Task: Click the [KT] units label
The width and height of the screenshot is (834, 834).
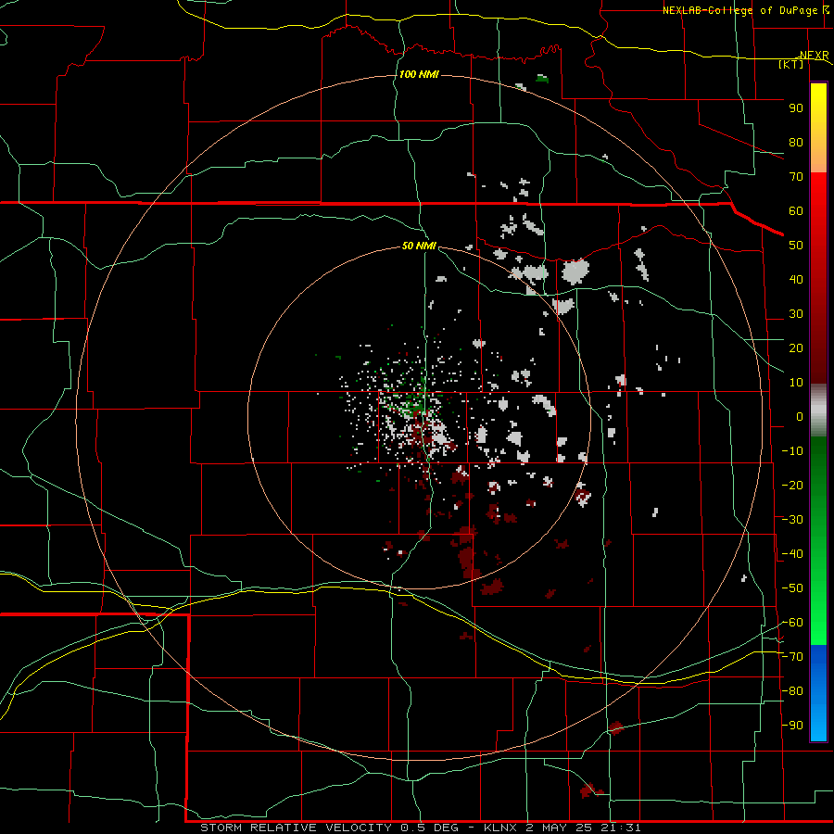Action: click(x=791, y=64)
